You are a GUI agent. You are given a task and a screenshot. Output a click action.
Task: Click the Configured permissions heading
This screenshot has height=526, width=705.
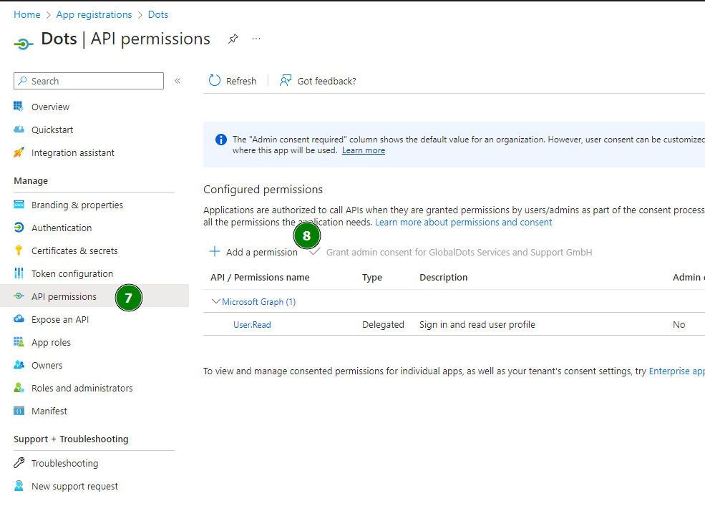click(263, 190)
